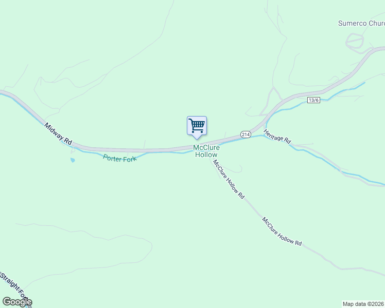Click the Heritage Rd road label
The width and height of the screenshot is (385, 308).
277,137
